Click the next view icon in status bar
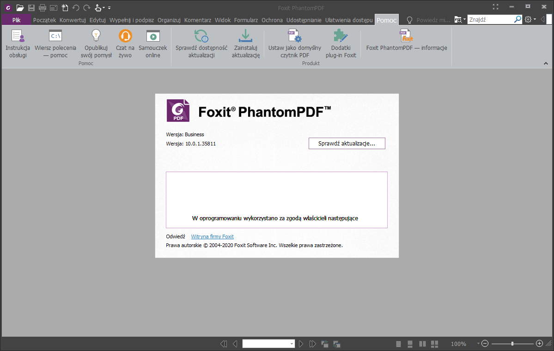The width and height of the screenshot is (554, 351). 336,344
